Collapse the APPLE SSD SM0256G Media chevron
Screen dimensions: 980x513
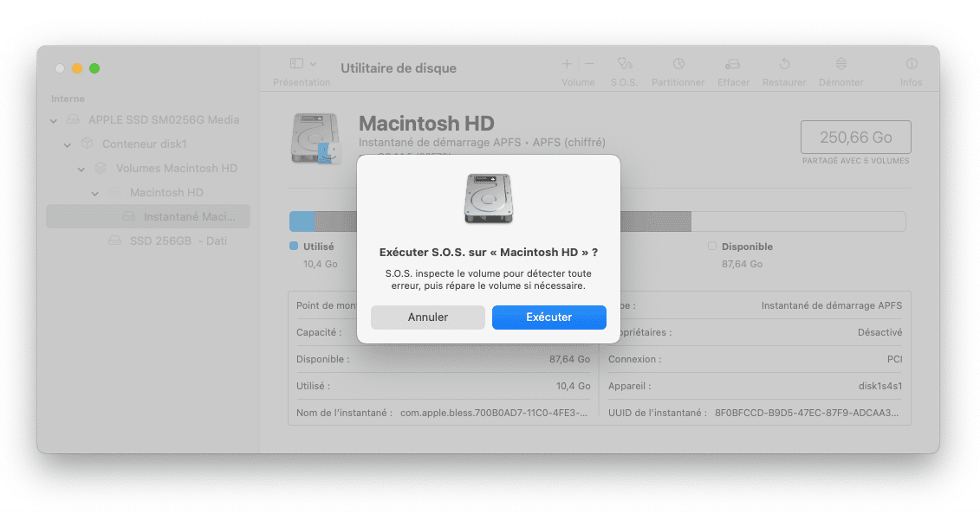(54, 120)
